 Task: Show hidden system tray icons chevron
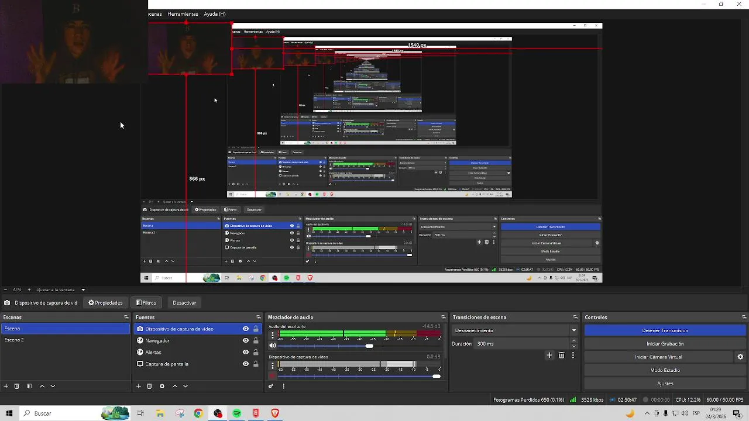647,413
